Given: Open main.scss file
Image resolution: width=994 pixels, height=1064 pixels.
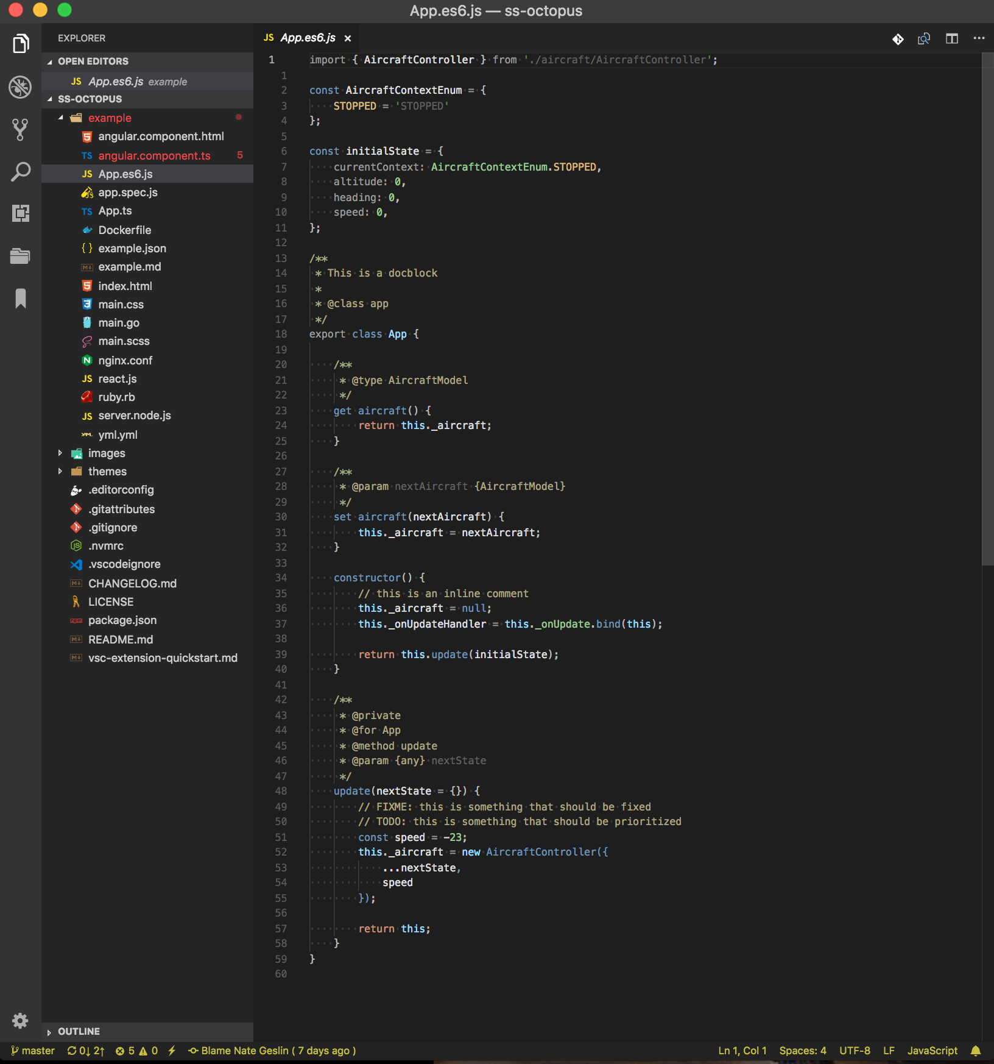Looking at the screenshot, I should coord(147,341).
